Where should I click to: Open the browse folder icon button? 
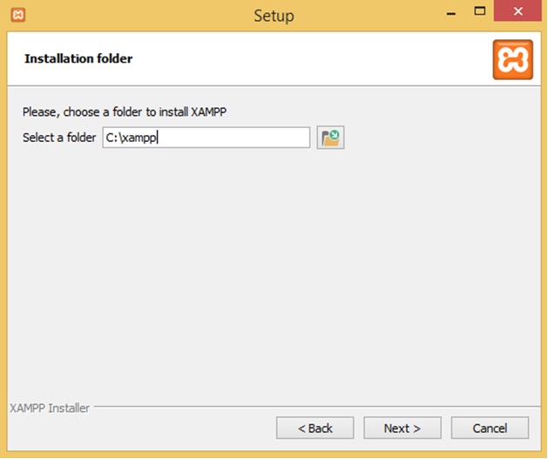tap(330, 138)
